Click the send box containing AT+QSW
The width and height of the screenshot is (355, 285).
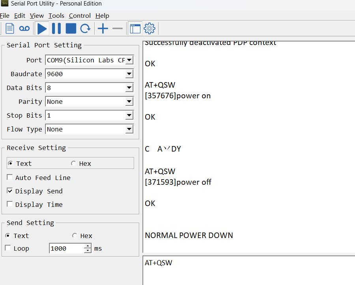click(x=249, y=270)
